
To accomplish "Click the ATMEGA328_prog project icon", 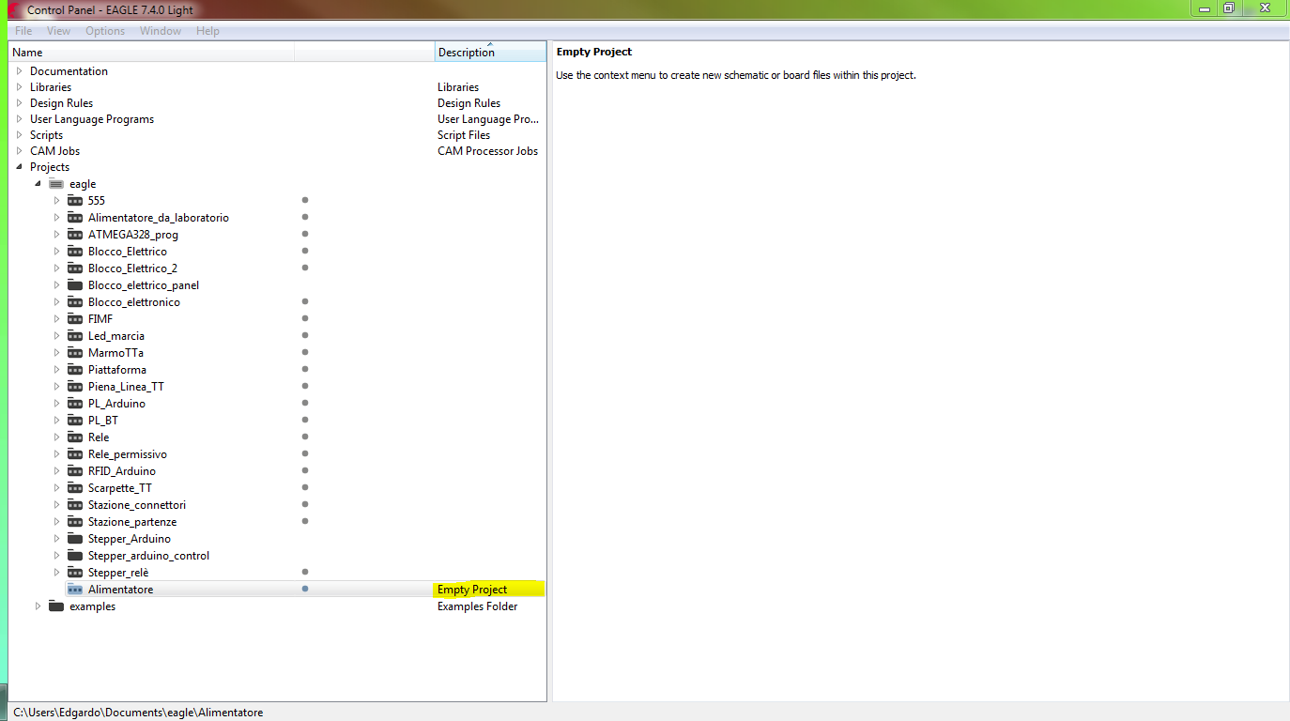I will (x=75, y=235).
